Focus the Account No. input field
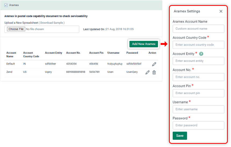This screenshot has height=147, width=231. pos(198,77)
